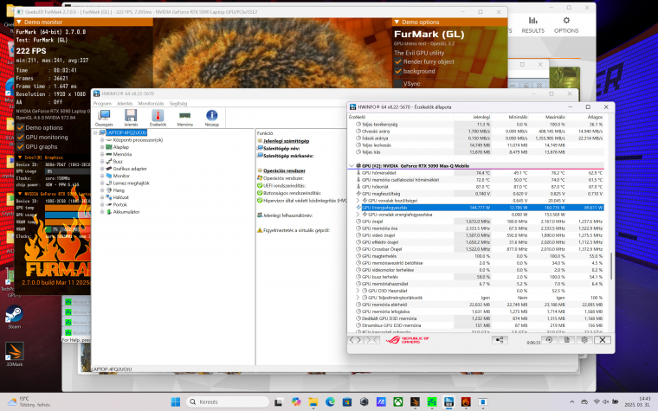Open Copilot from the taskbar
The height and width of the screenshot is (411, 658).
pos(296,401)
